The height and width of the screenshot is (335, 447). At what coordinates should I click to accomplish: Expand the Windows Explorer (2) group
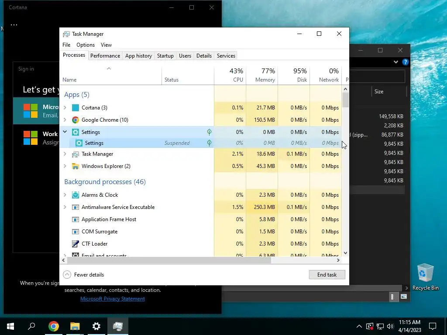[x=65, y=166]
